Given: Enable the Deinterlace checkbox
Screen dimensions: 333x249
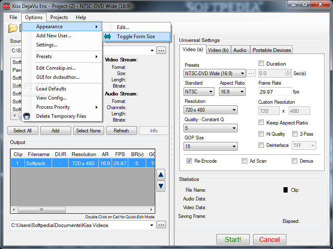Looking at the screenshot, I should coord(261,145).
